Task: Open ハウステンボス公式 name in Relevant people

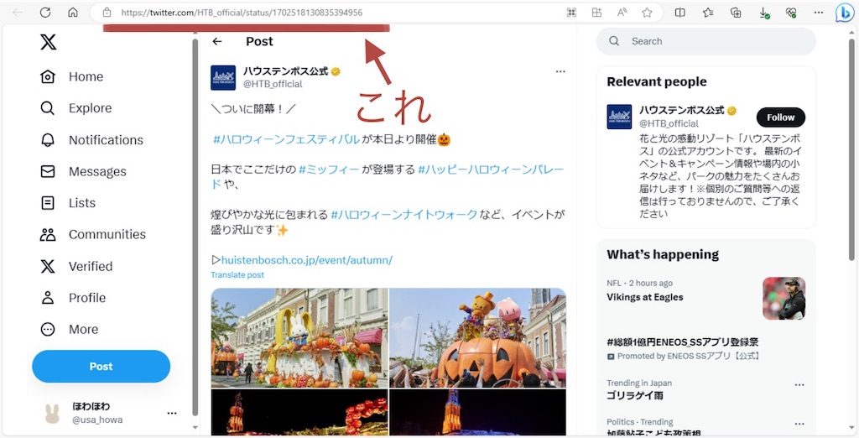Action: 682,110
